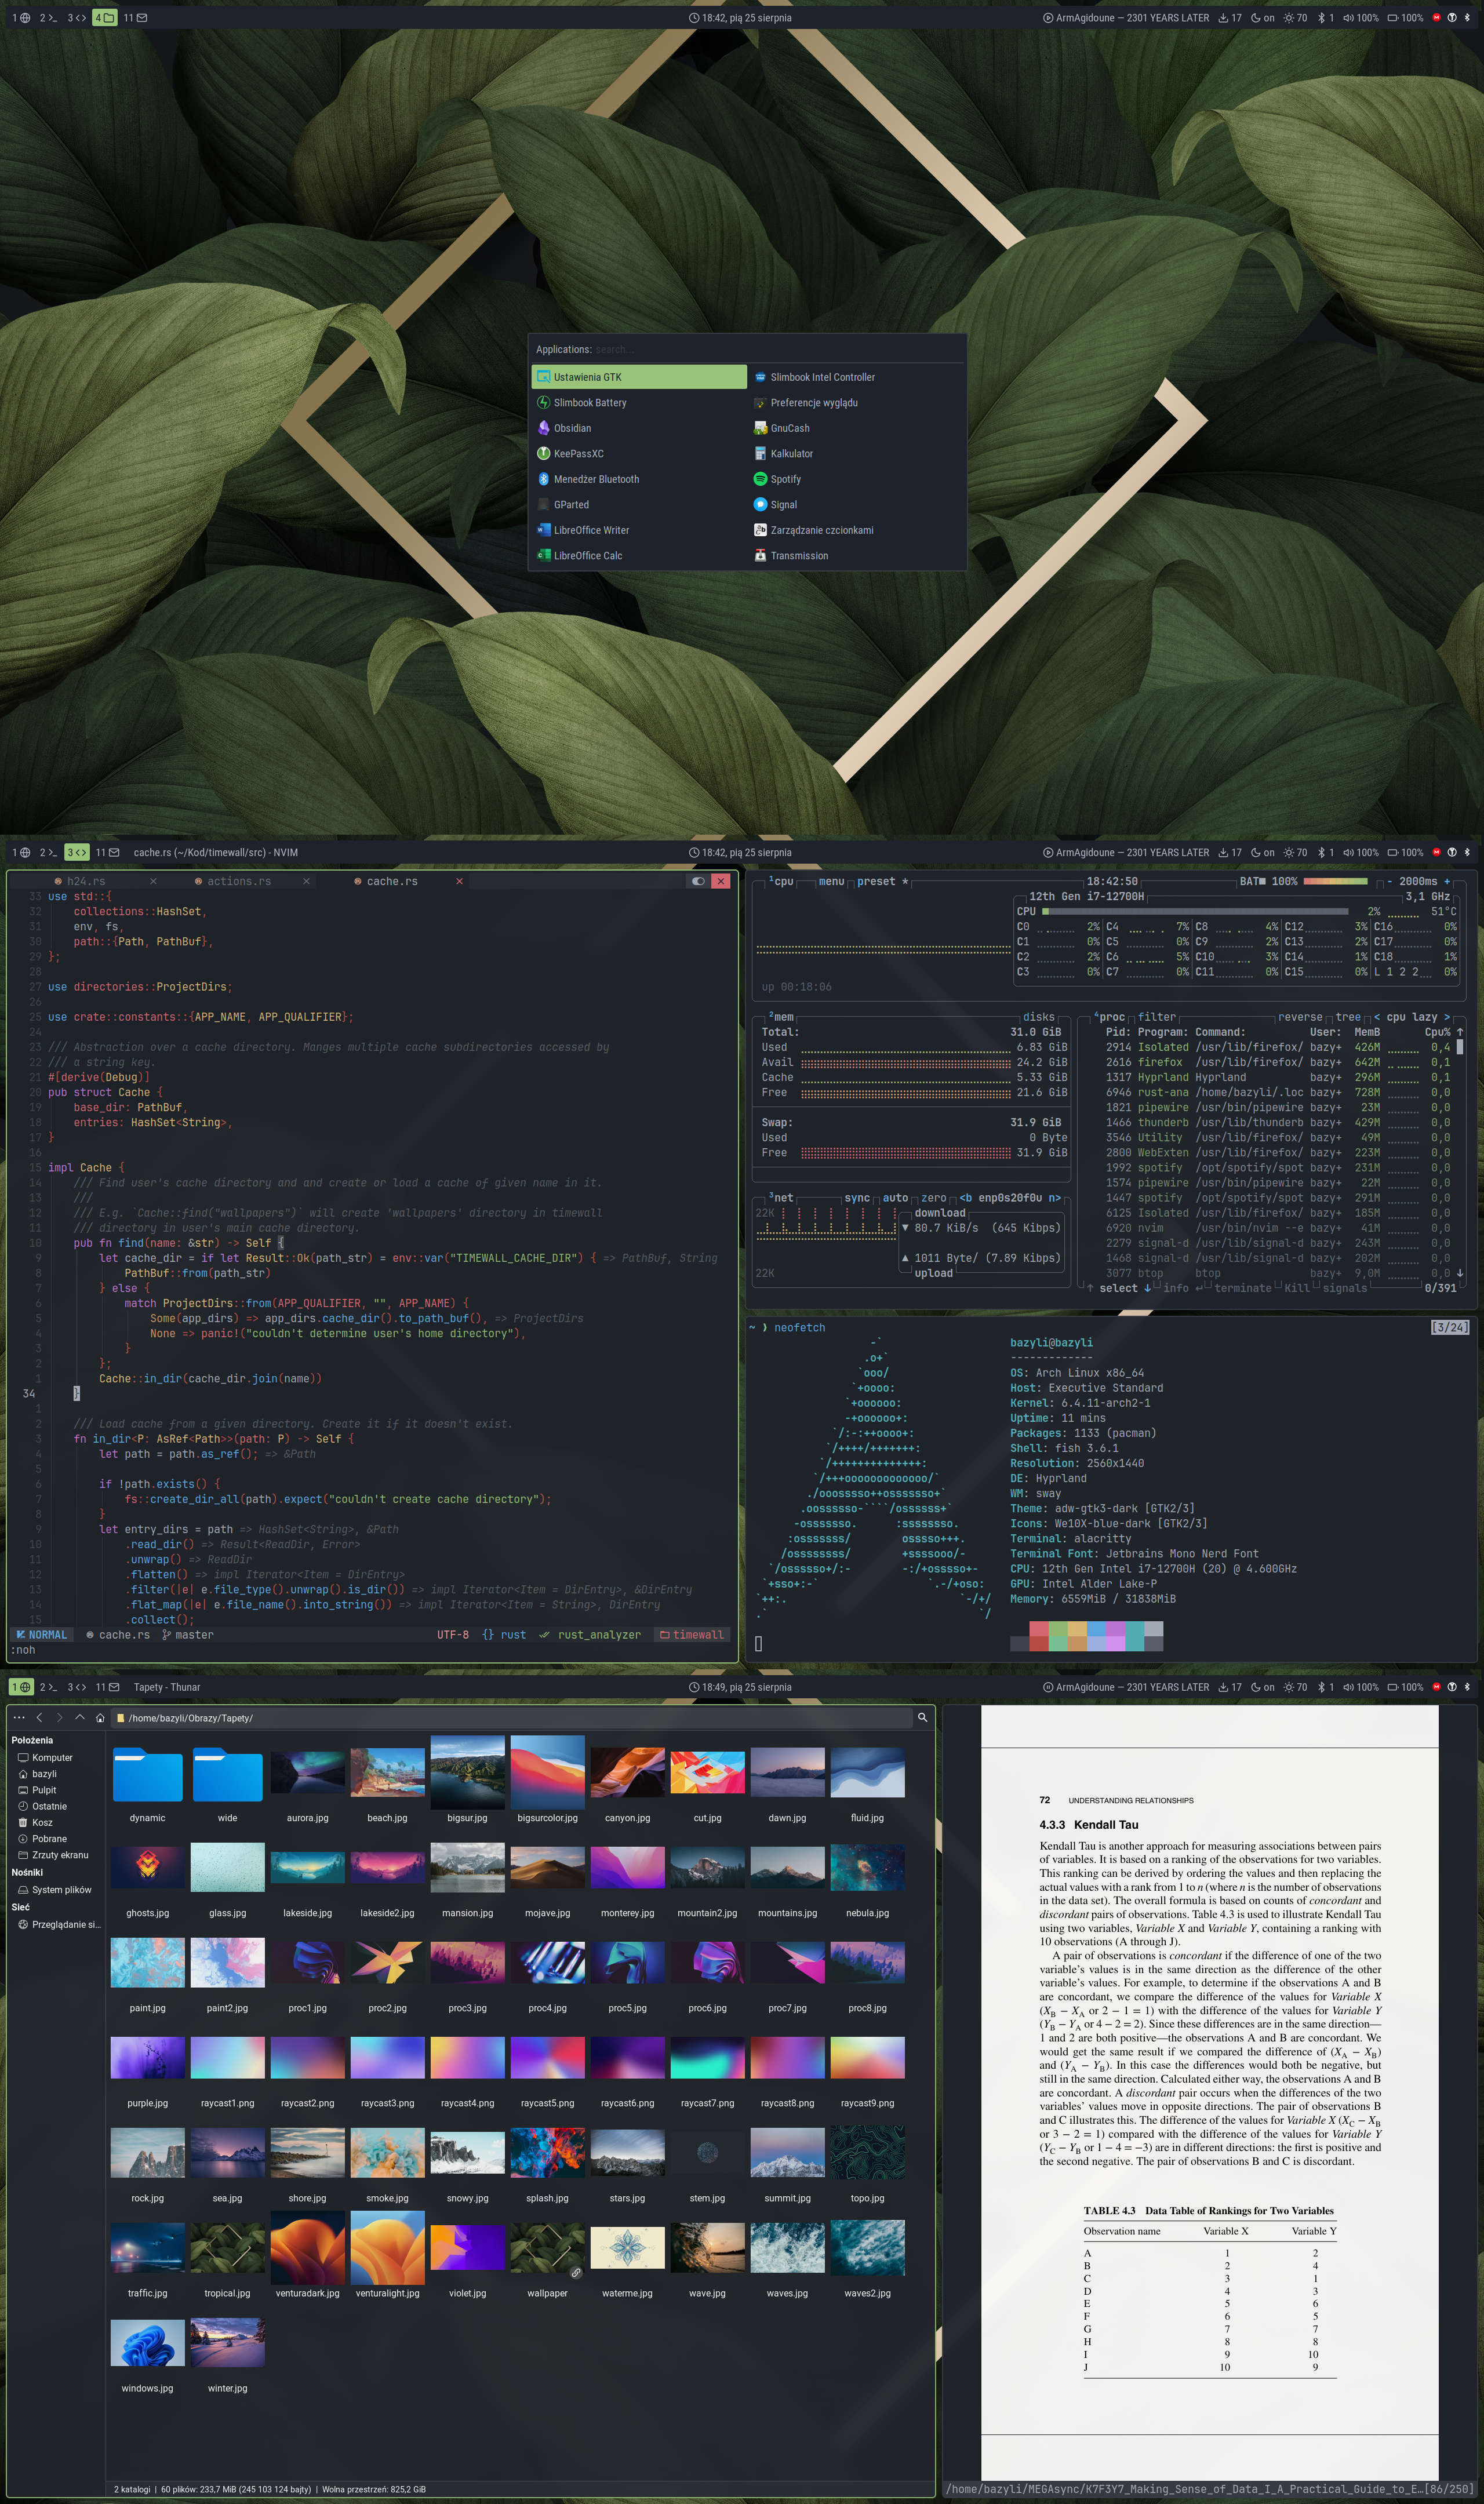Click Kill in btop proc footer
The image size is (1484, 2504).
pos(1296,1287)
